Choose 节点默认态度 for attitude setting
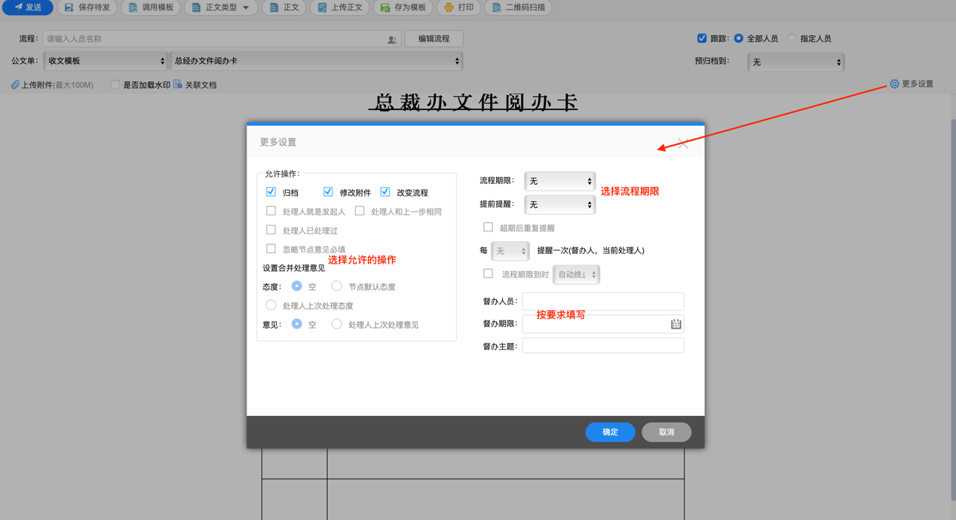Image resolution: width=956 pixels, height=520 pixels. 336,286
